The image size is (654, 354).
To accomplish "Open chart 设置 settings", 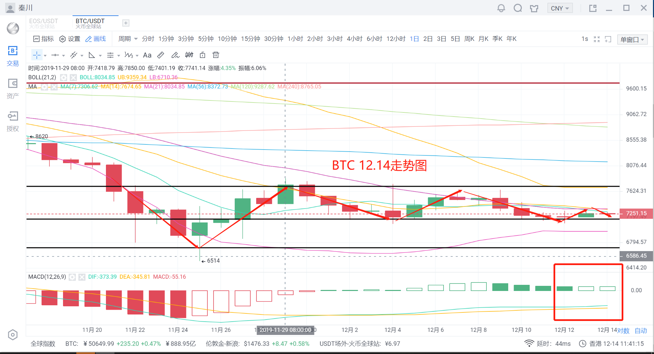I will click(69, 39).
